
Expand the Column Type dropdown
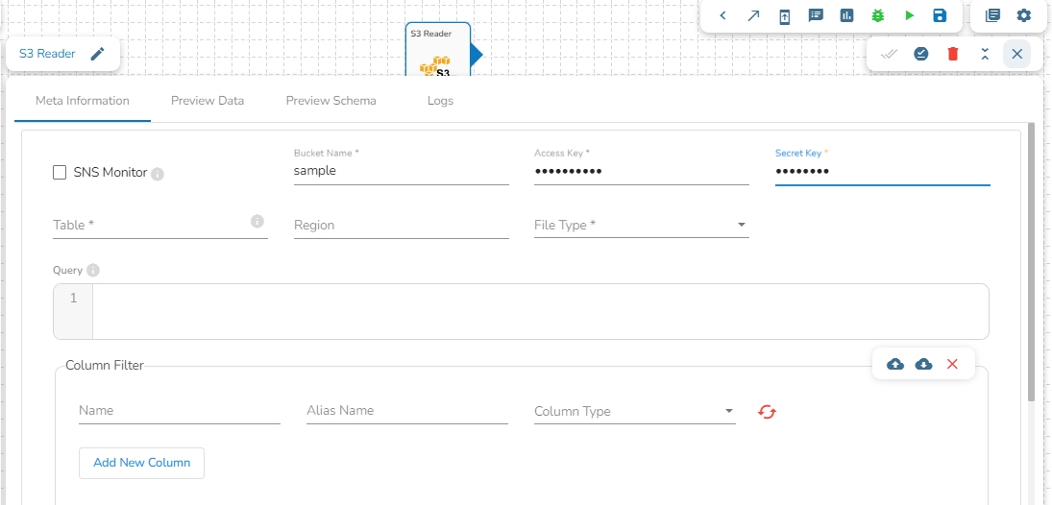point(634,411)
